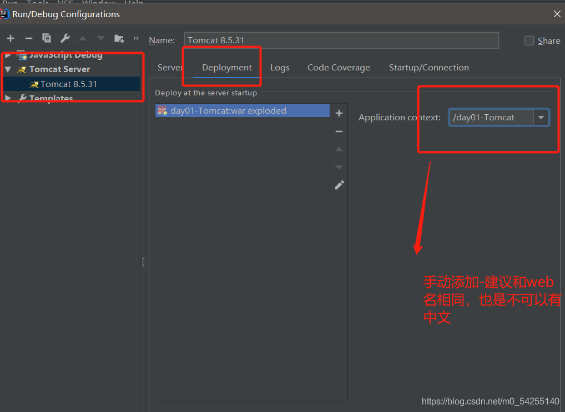Move configuration down in left toolbar
This screenshot has width=565, height=412.
click(x=101, y=38)
